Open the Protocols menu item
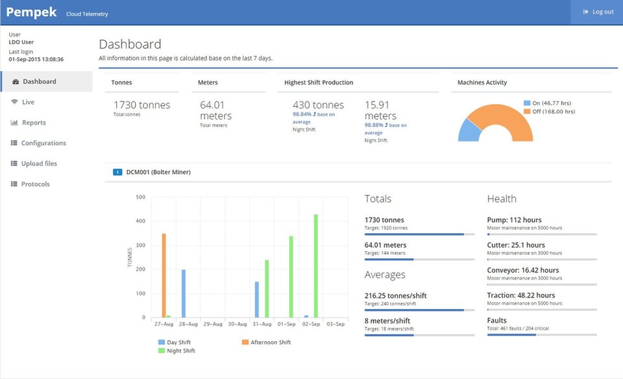 point(35,184)
